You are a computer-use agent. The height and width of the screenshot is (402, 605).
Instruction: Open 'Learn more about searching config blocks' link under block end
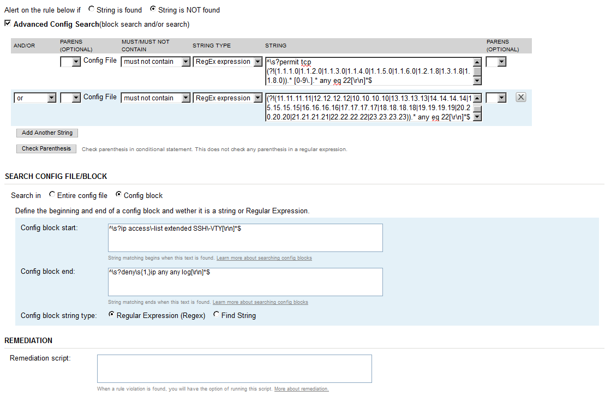click(260, 303)
